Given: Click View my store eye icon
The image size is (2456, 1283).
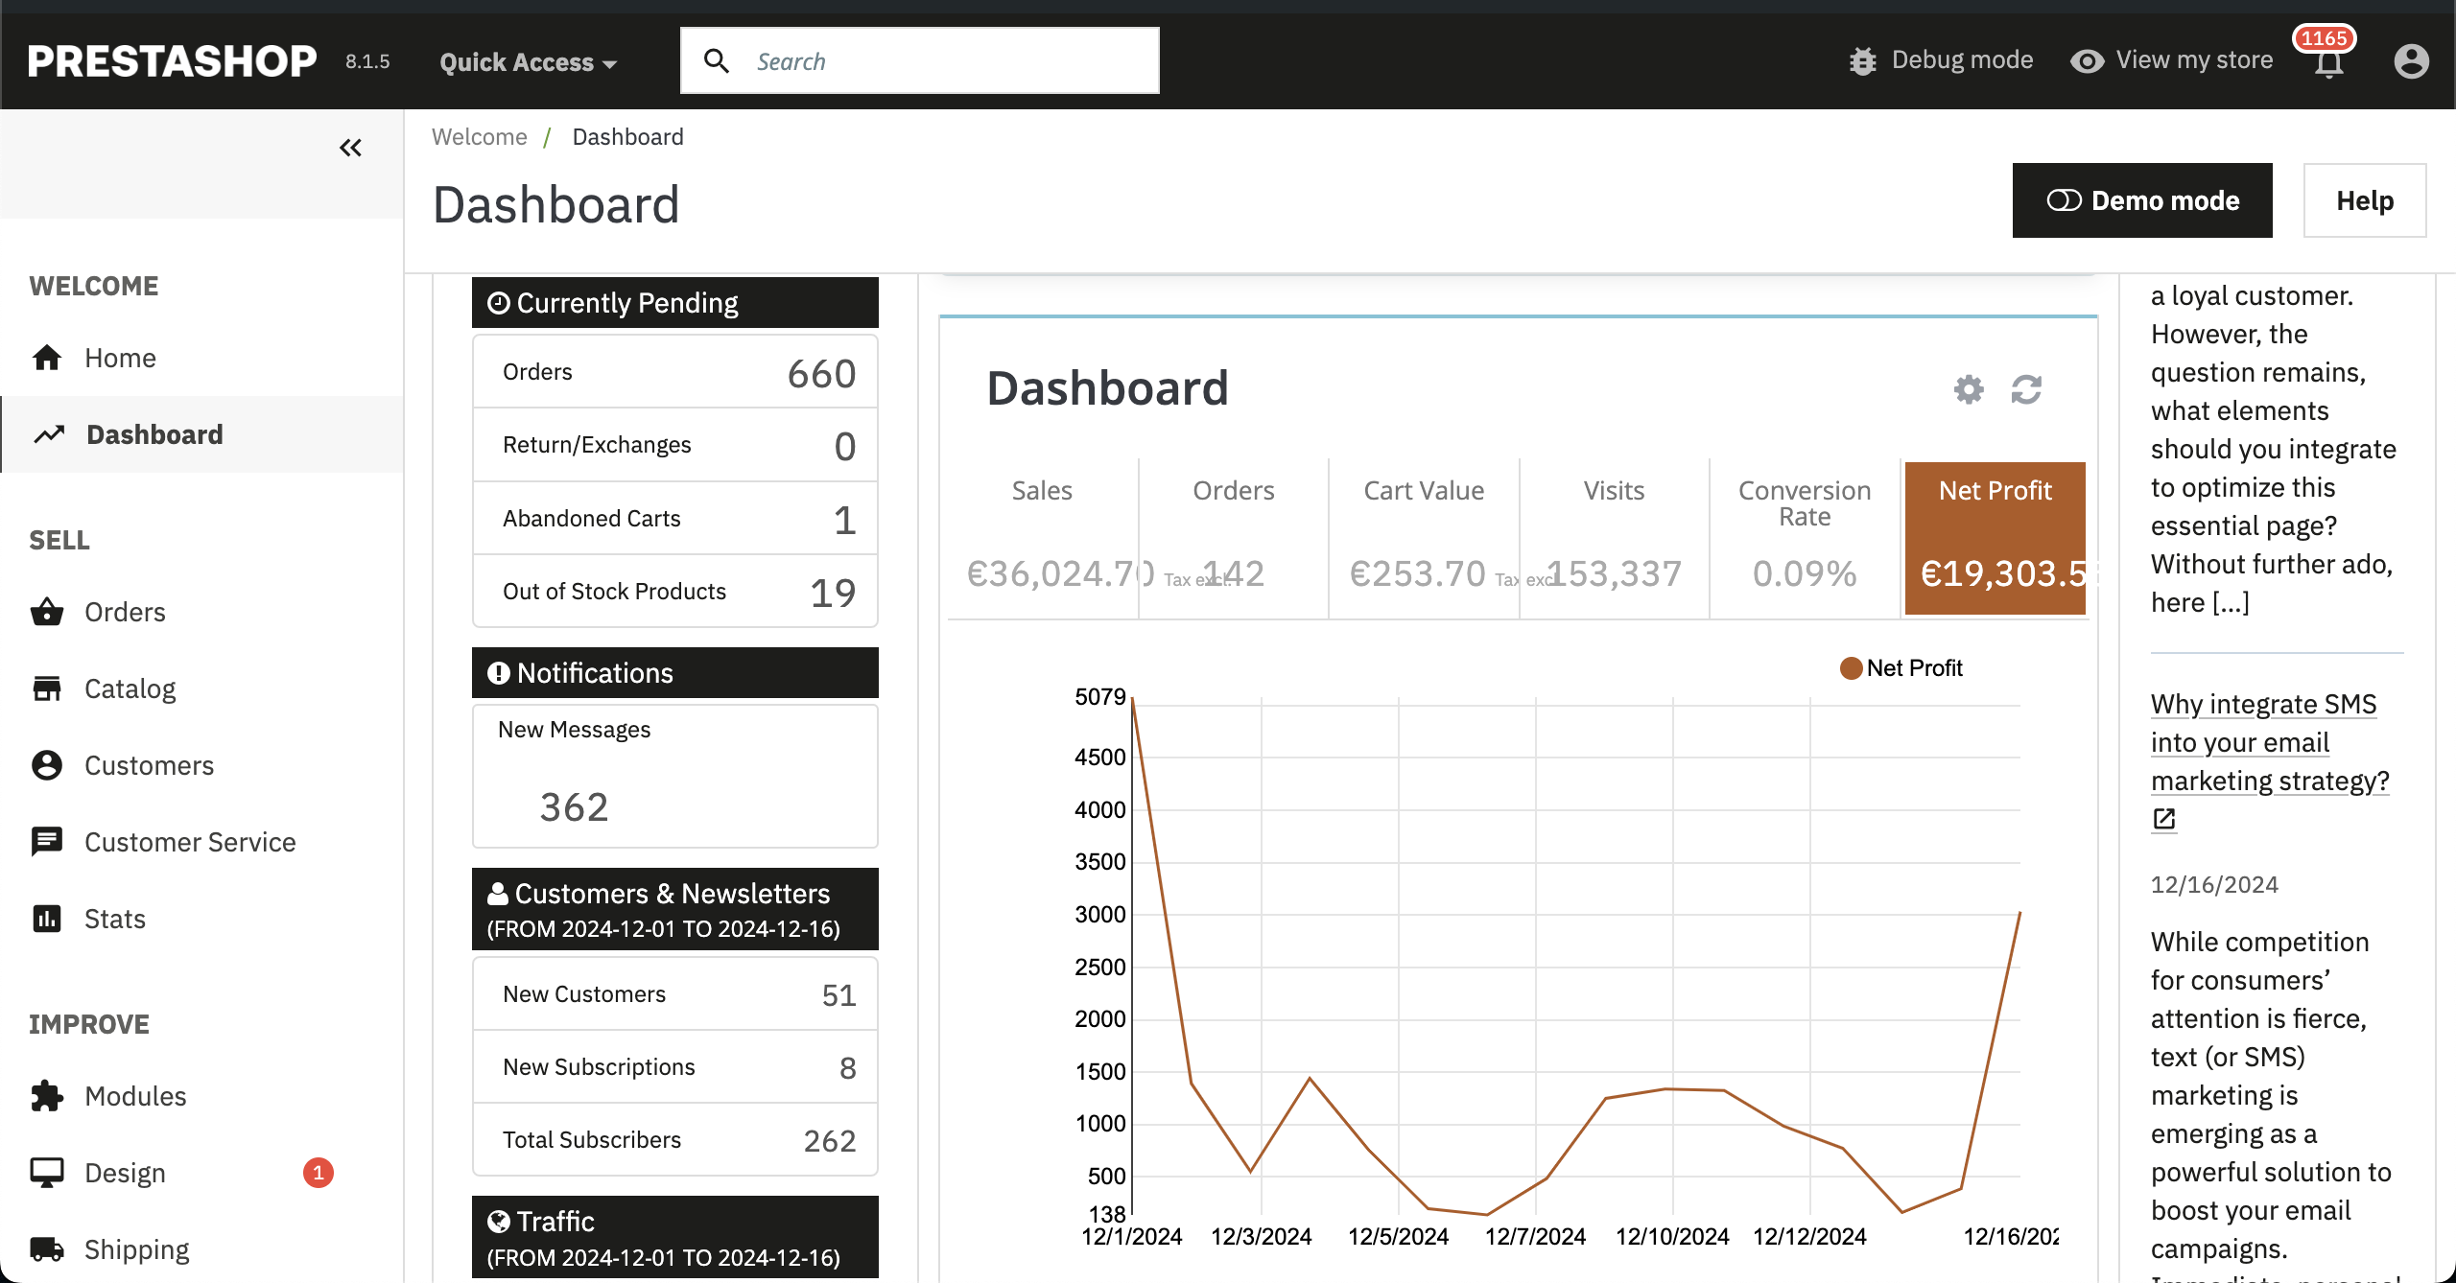Looking at the screenshot, I should coord(2087,61).
